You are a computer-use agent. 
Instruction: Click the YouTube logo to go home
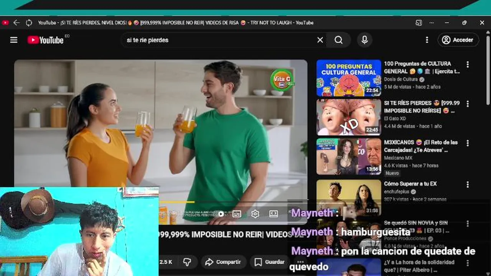pos(46,40)
